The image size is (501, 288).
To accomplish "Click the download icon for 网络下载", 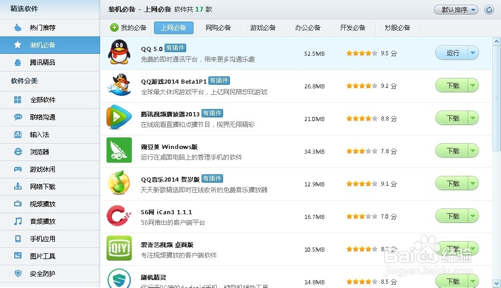I will point(18,186).
